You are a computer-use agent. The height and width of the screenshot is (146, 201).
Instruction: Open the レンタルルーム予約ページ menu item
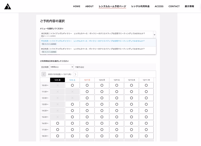(112, 6)
